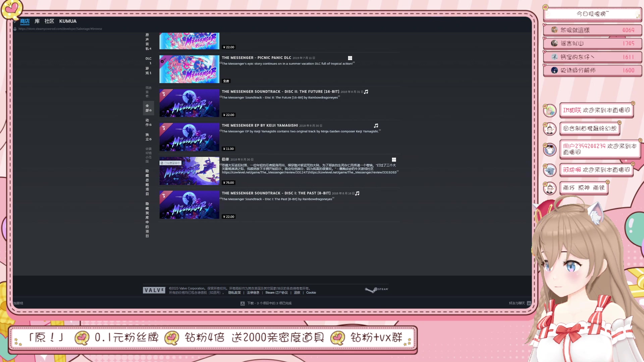Viewport: 644px width, 362px height.
Task: Click the music note icon on the Messenger EP row
Action: point(376,126)
